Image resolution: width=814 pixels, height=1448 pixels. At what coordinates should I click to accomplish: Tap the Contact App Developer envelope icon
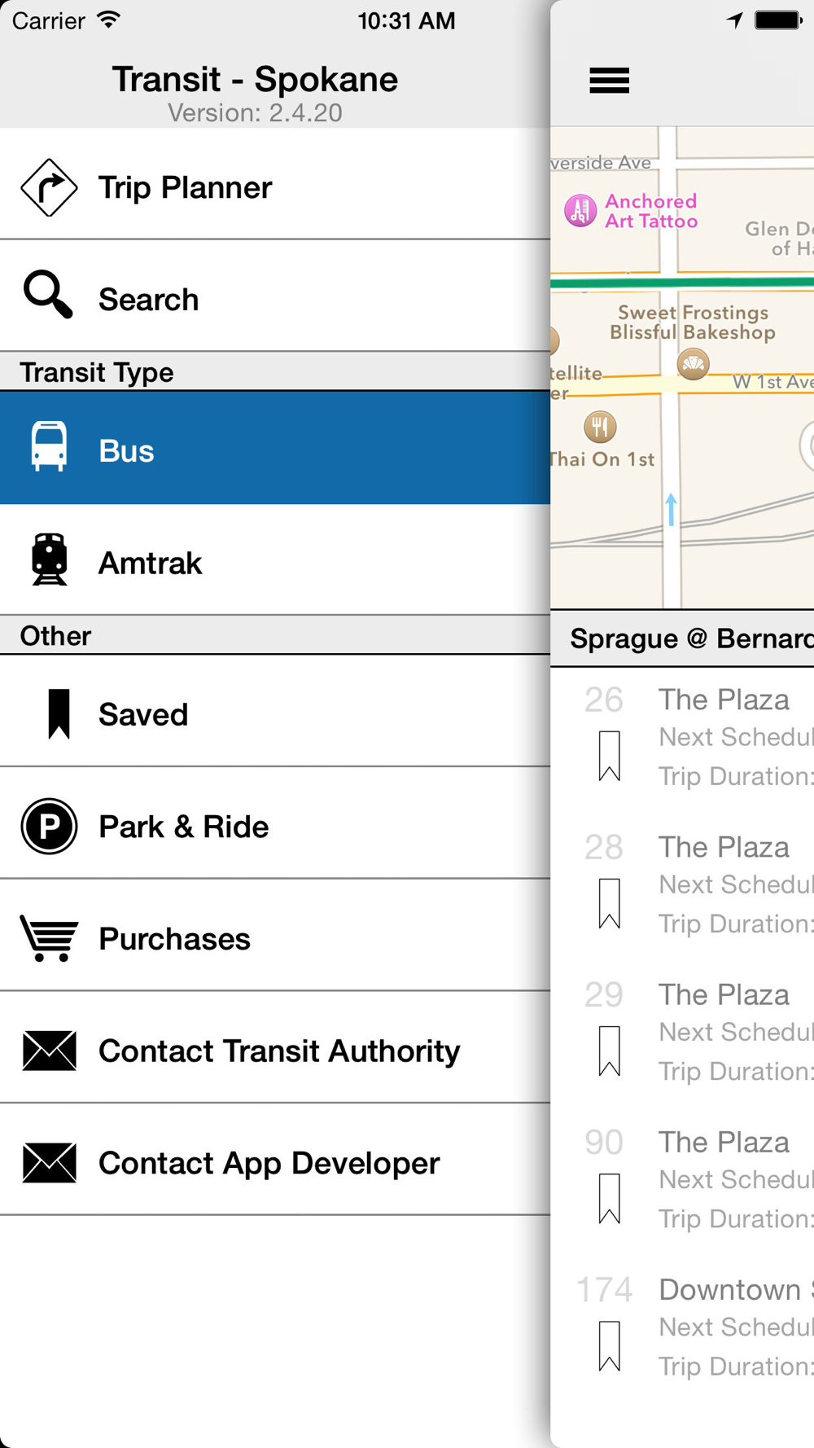click(49, 1162)
